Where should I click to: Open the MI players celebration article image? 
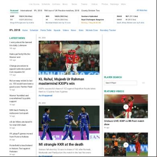tap(69, 123)
